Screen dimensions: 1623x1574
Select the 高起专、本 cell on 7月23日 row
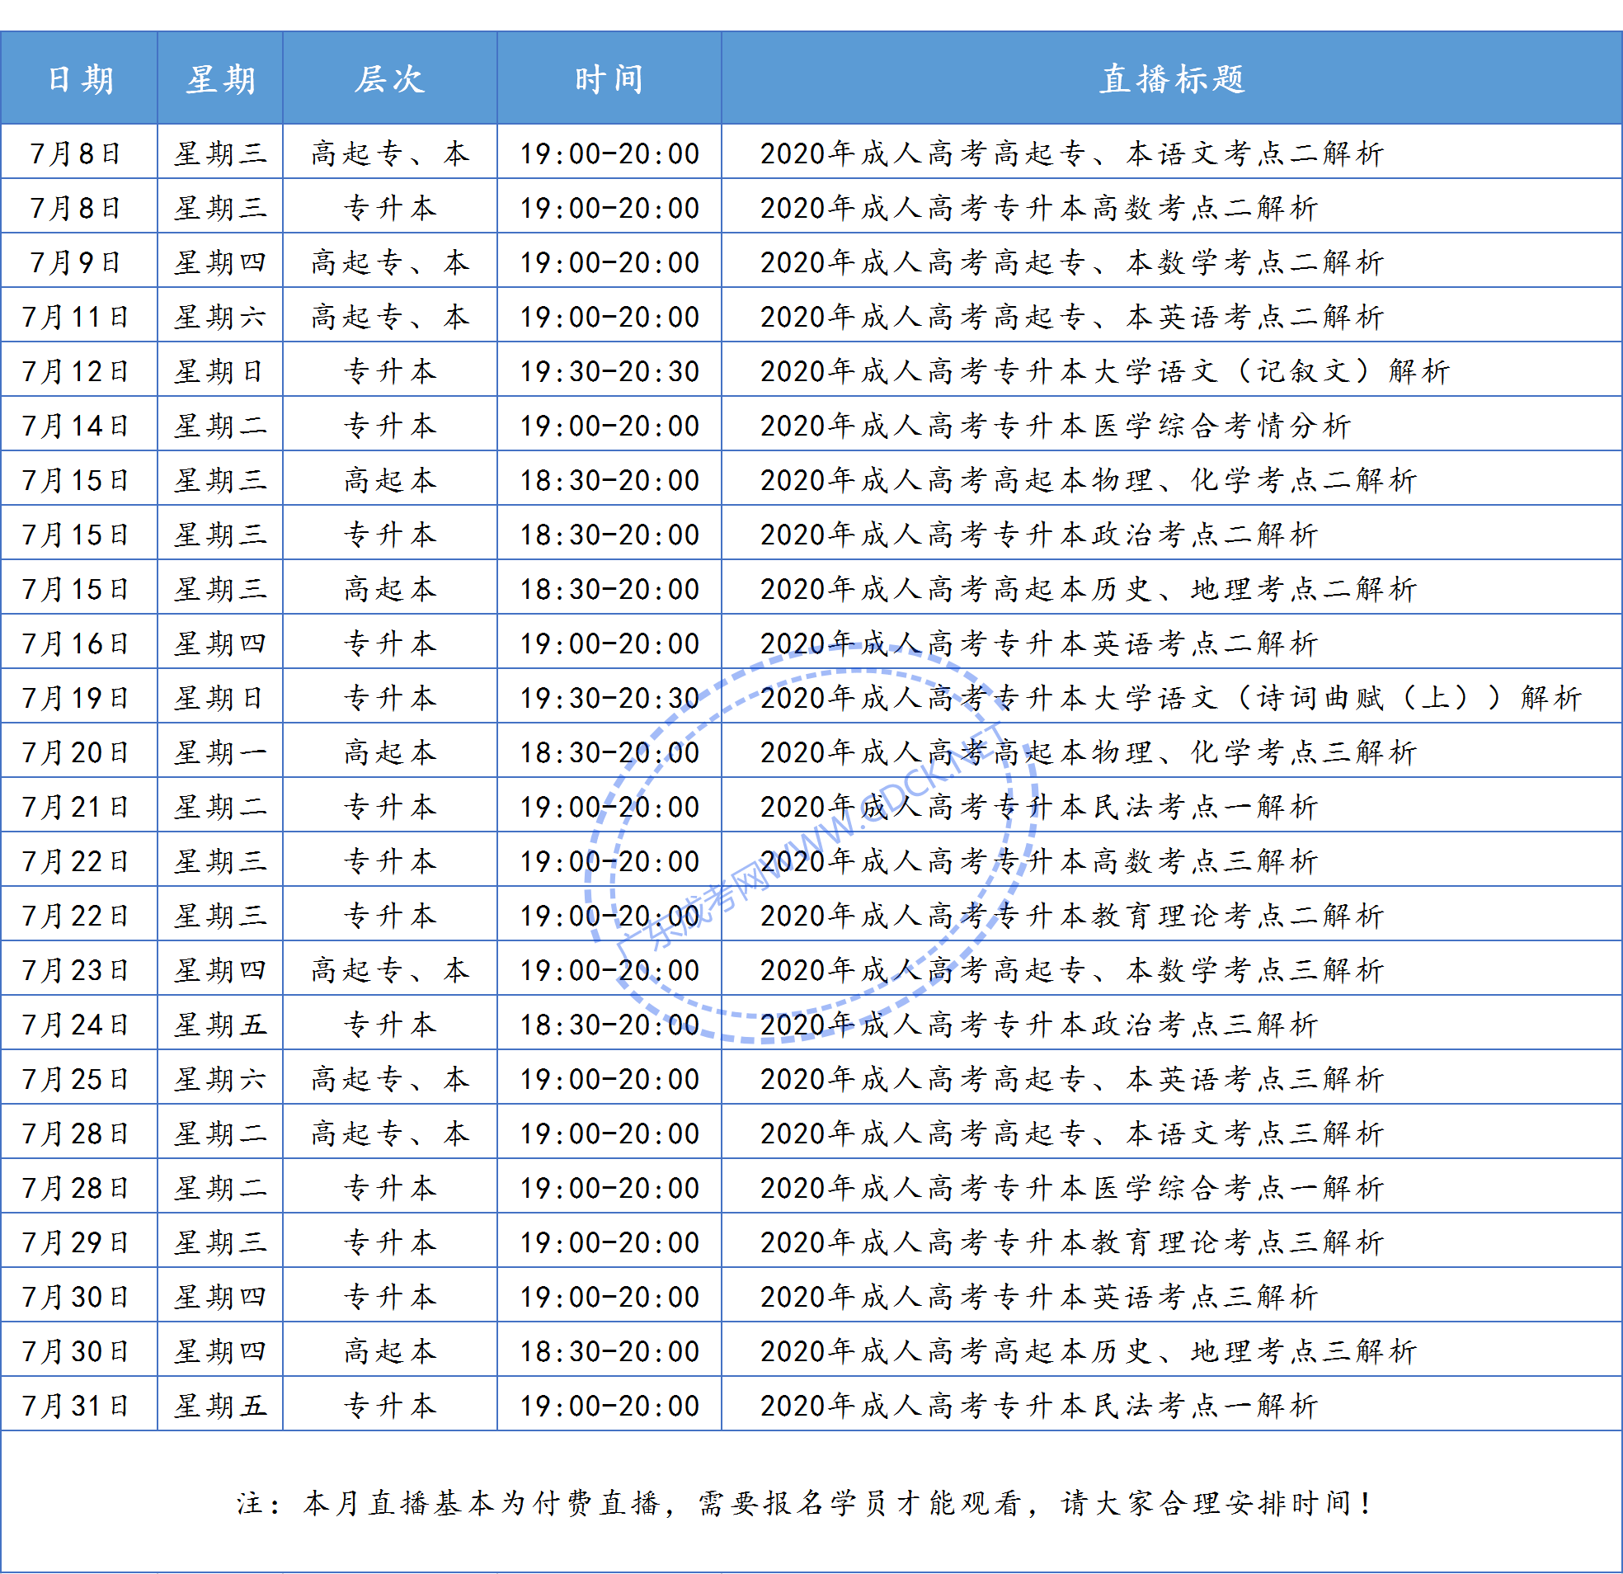click(x=389, y=968)
